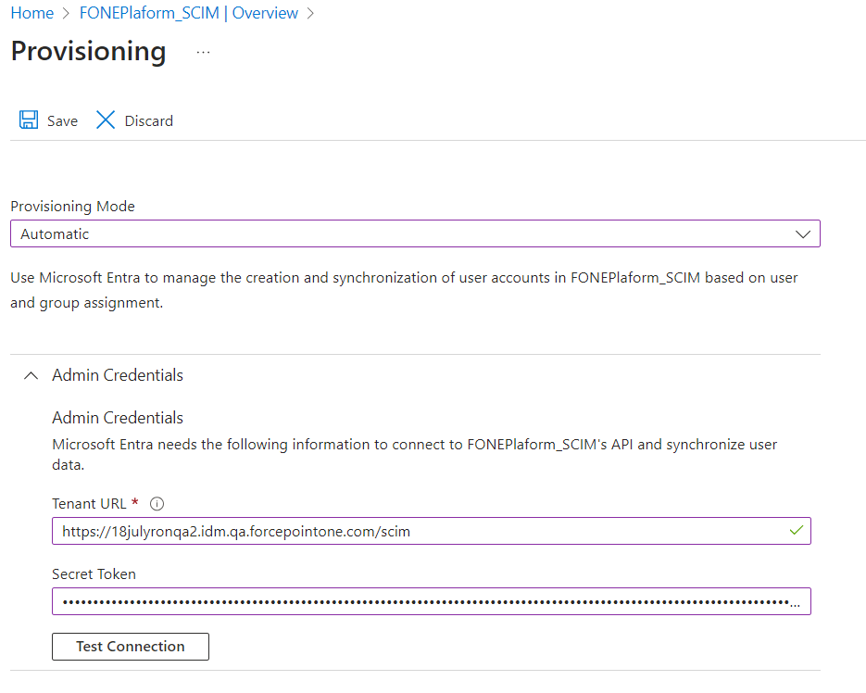Open the Provisioning Mode dropdown
866x693 pixels.
pos(415,233)
